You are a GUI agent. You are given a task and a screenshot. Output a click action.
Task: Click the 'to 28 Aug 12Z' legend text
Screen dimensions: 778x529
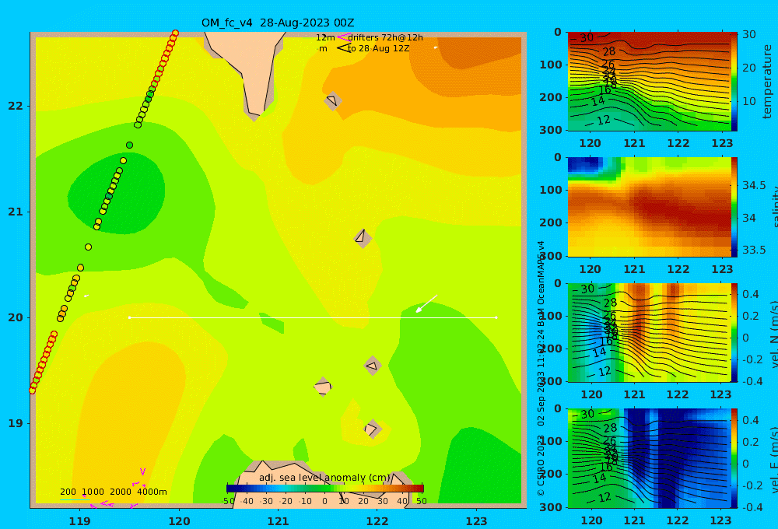(379, 48)
